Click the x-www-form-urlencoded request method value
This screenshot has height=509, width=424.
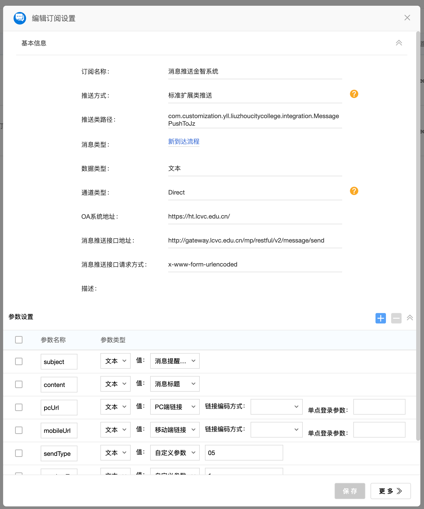point(203,264)
